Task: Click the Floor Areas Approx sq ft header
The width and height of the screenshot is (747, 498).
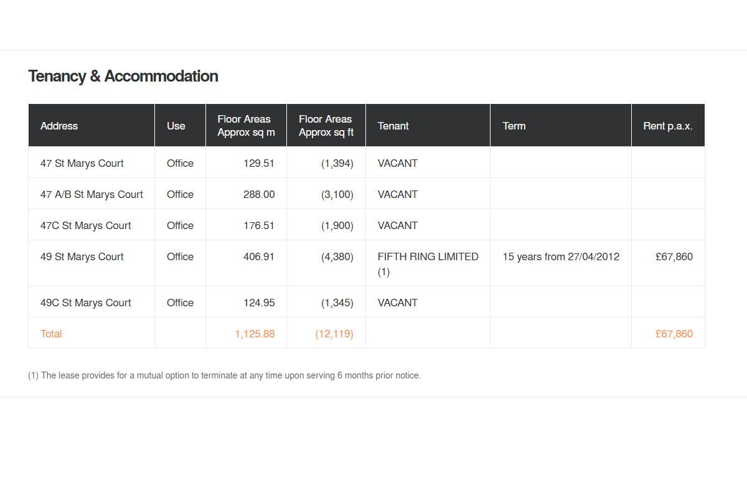Action: point(326,126)
